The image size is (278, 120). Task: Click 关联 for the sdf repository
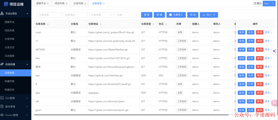click(250, 101)
